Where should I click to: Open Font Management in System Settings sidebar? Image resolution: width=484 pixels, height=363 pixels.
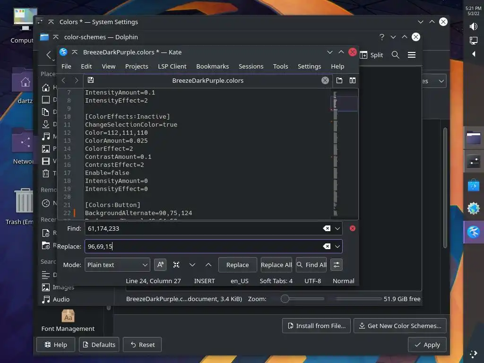(68, 320)
